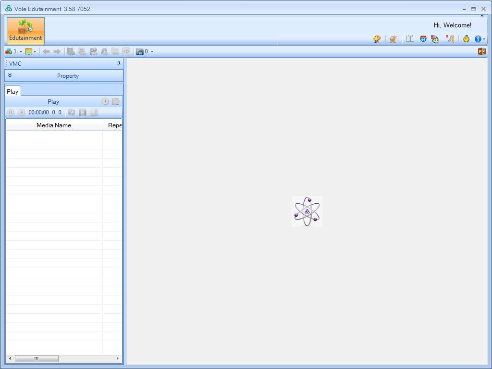The height and width of the screenshot is (369, 492).
Task: Click the Media Name column header
Action: coord(54,125)
